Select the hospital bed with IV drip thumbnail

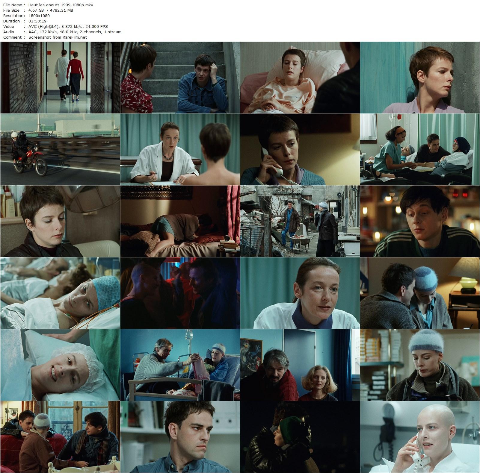coord(180,365)
